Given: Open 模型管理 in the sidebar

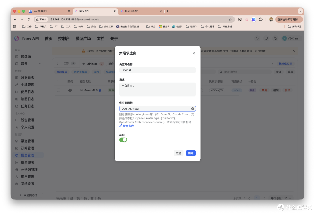Looking at the screenshot, I should coord(27,155).
